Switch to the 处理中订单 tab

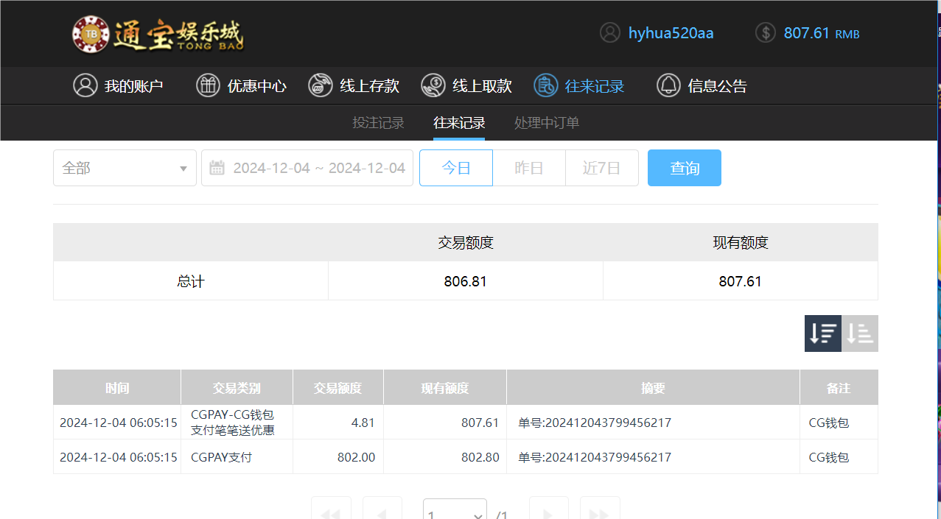(x=546, y=122)
